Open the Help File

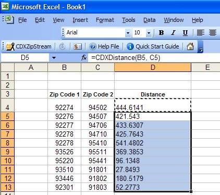pos(104,46)
